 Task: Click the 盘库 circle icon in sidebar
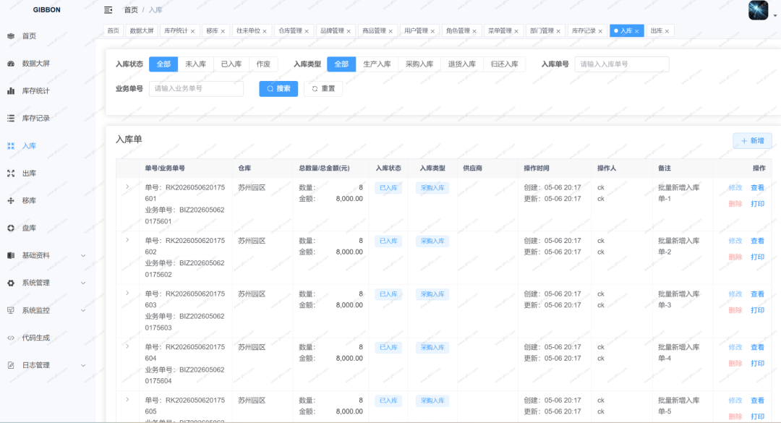pyautogui.click(x=11, y=228)
